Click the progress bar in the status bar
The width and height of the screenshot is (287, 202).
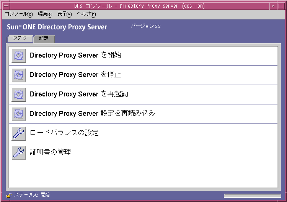coord(253,196)
